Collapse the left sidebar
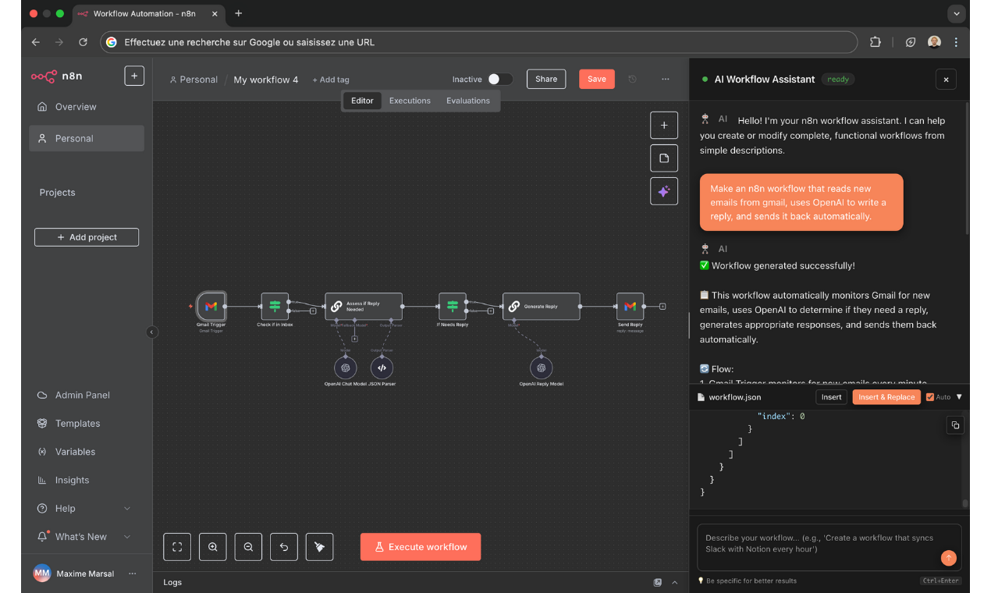Viewport: 991px width, 593px height. pos(152,332)
